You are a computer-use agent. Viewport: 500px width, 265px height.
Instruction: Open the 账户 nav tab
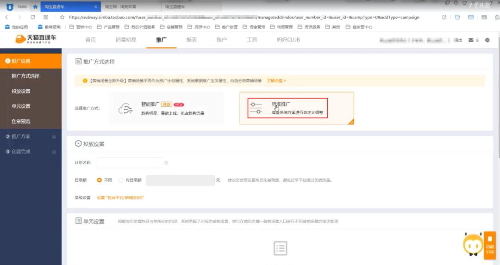click(222, 40)
